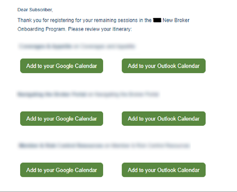
Task: Click the words "Onboarding Program" in the message
Action: pos(41,29)
